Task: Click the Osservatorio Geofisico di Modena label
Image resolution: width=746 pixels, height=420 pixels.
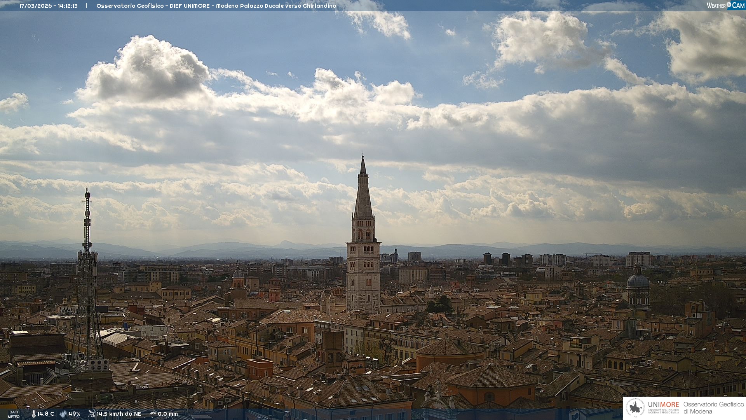Action: pyautogui.click(x=713, y=408)
